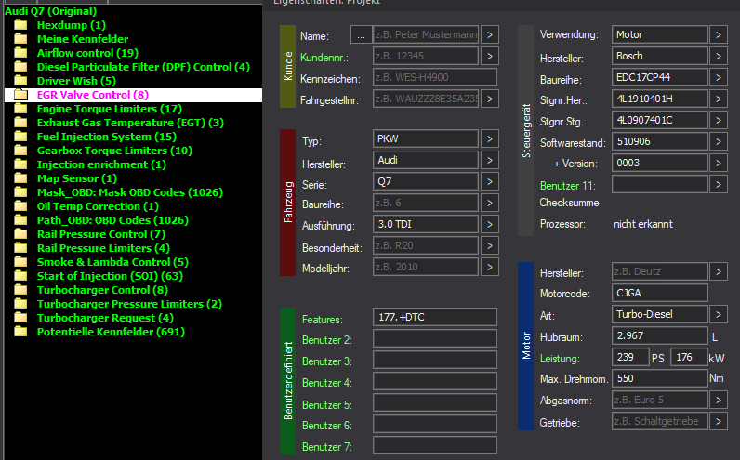Screen dimensions: 740x460
Task: Click the Max. Drehmom. field showing 550
Action: click(x=660, y=378)
